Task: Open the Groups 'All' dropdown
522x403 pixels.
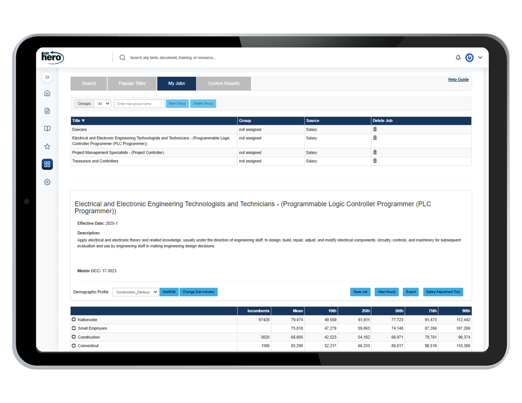Action: (x=103, y=104)
